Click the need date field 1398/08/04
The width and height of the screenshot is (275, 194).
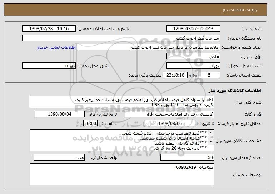[x=60, y=114]
